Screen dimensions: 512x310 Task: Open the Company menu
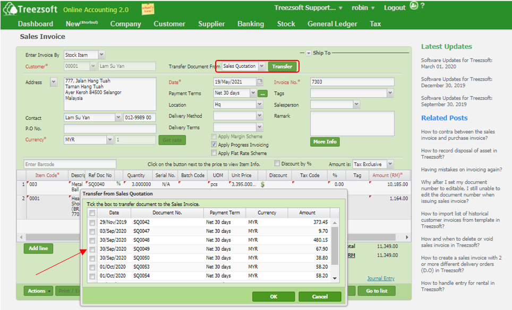126,24
